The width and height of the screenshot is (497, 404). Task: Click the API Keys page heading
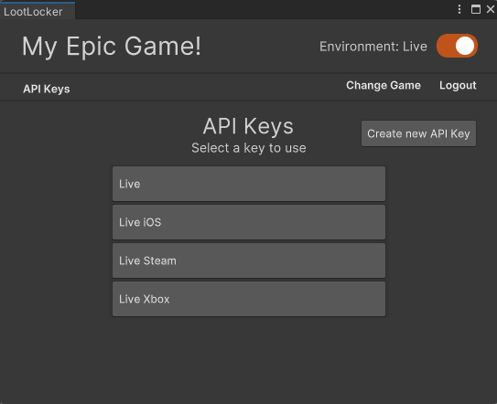point(248,126)
